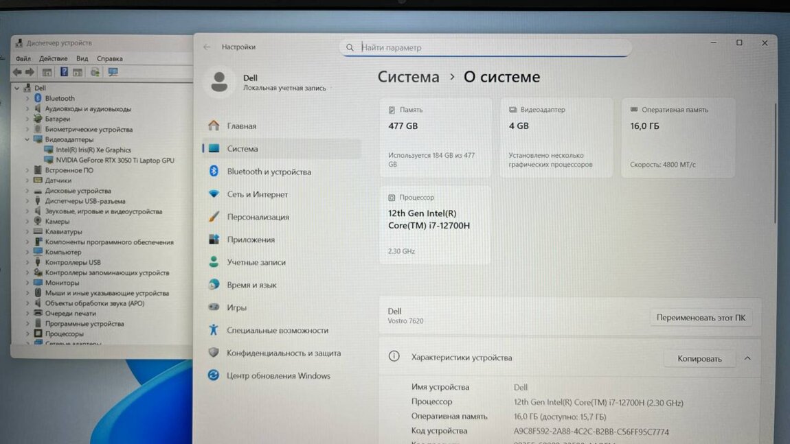Open the Вид menu in Device Manager
790x444 pixels.
(x=82, y=59)
